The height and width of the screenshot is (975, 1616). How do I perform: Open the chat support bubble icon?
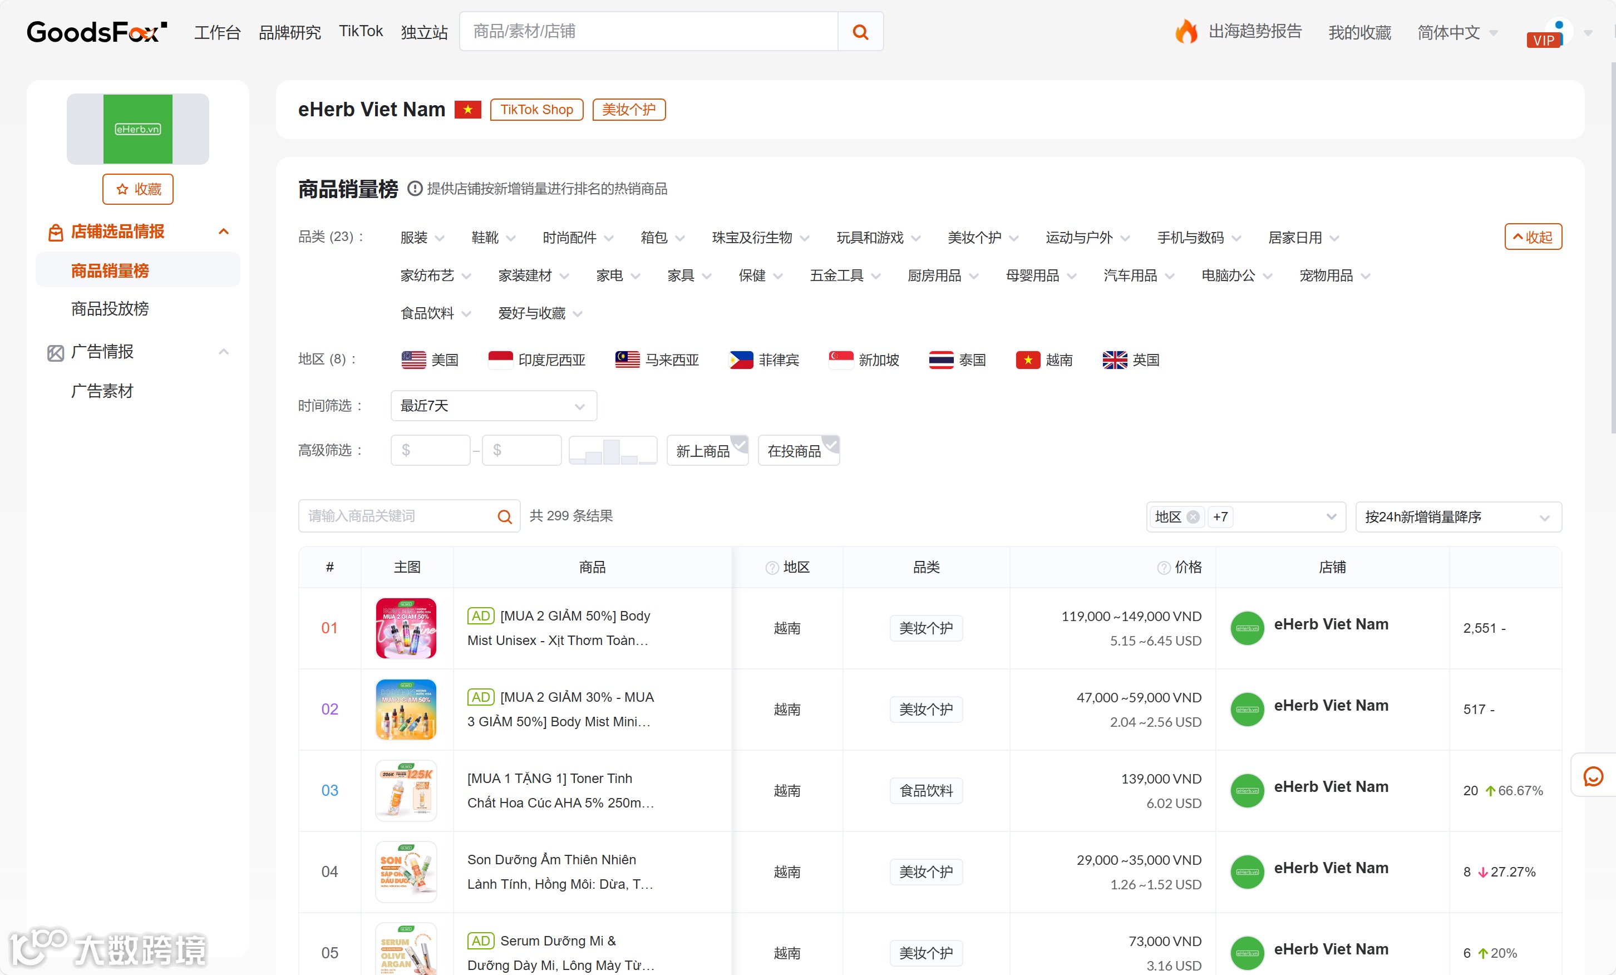[1593, 776]
